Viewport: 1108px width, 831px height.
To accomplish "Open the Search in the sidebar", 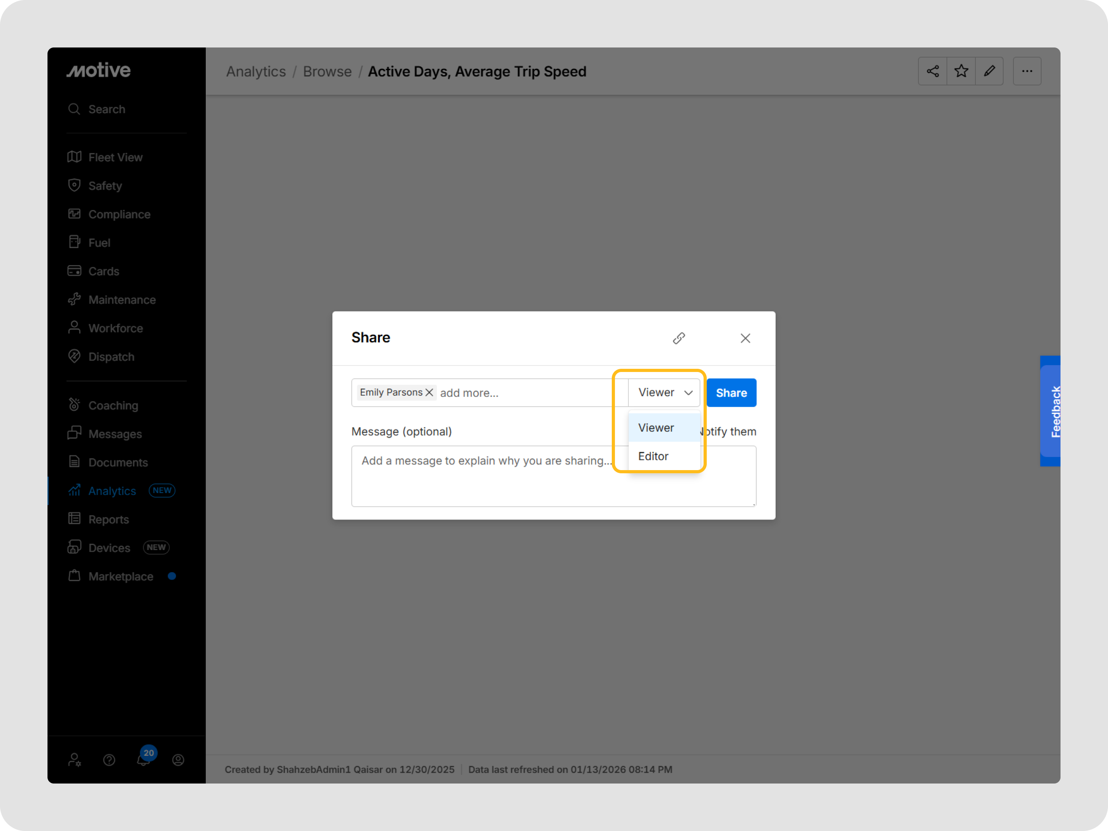I will tap(106, 109).
